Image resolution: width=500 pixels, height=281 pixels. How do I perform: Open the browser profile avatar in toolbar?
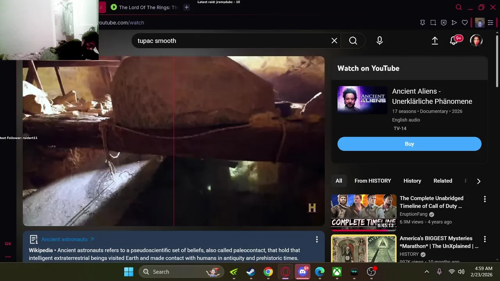coord(480,23)
